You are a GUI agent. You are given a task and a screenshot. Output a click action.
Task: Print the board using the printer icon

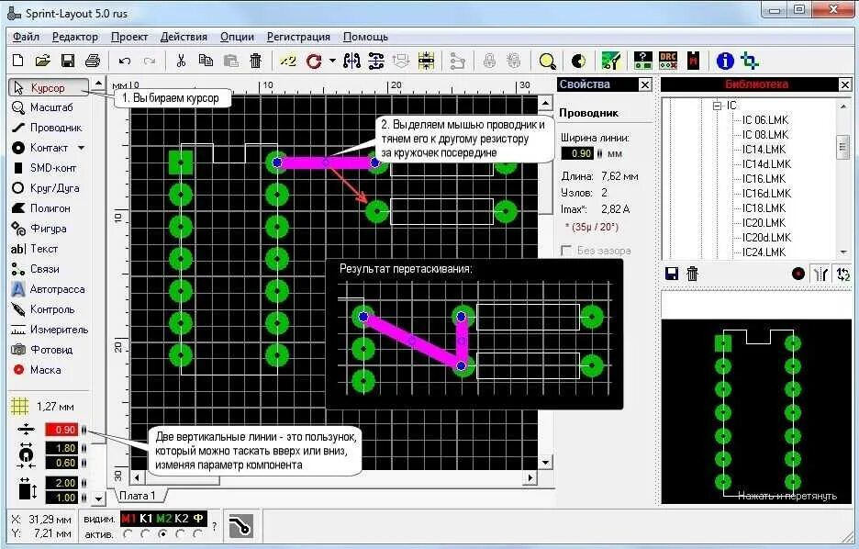[93, 61]
